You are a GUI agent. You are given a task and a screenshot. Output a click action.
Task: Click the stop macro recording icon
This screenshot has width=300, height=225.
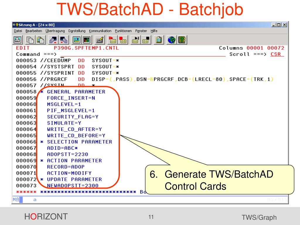[x=123, y=40]
